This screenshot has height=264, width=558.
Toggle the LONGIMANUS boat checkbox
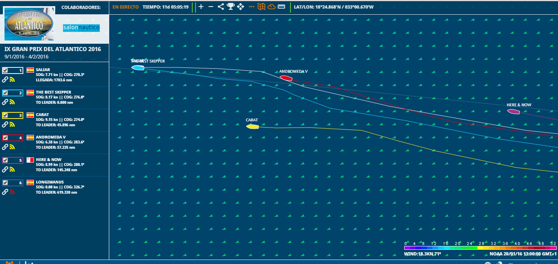point(5,183)
